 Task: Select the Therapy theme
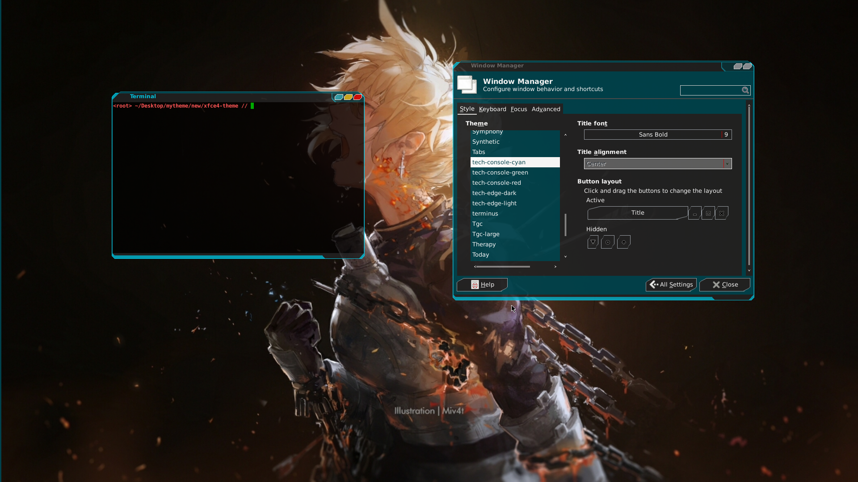pyautogui.click(x=515, y=245)
